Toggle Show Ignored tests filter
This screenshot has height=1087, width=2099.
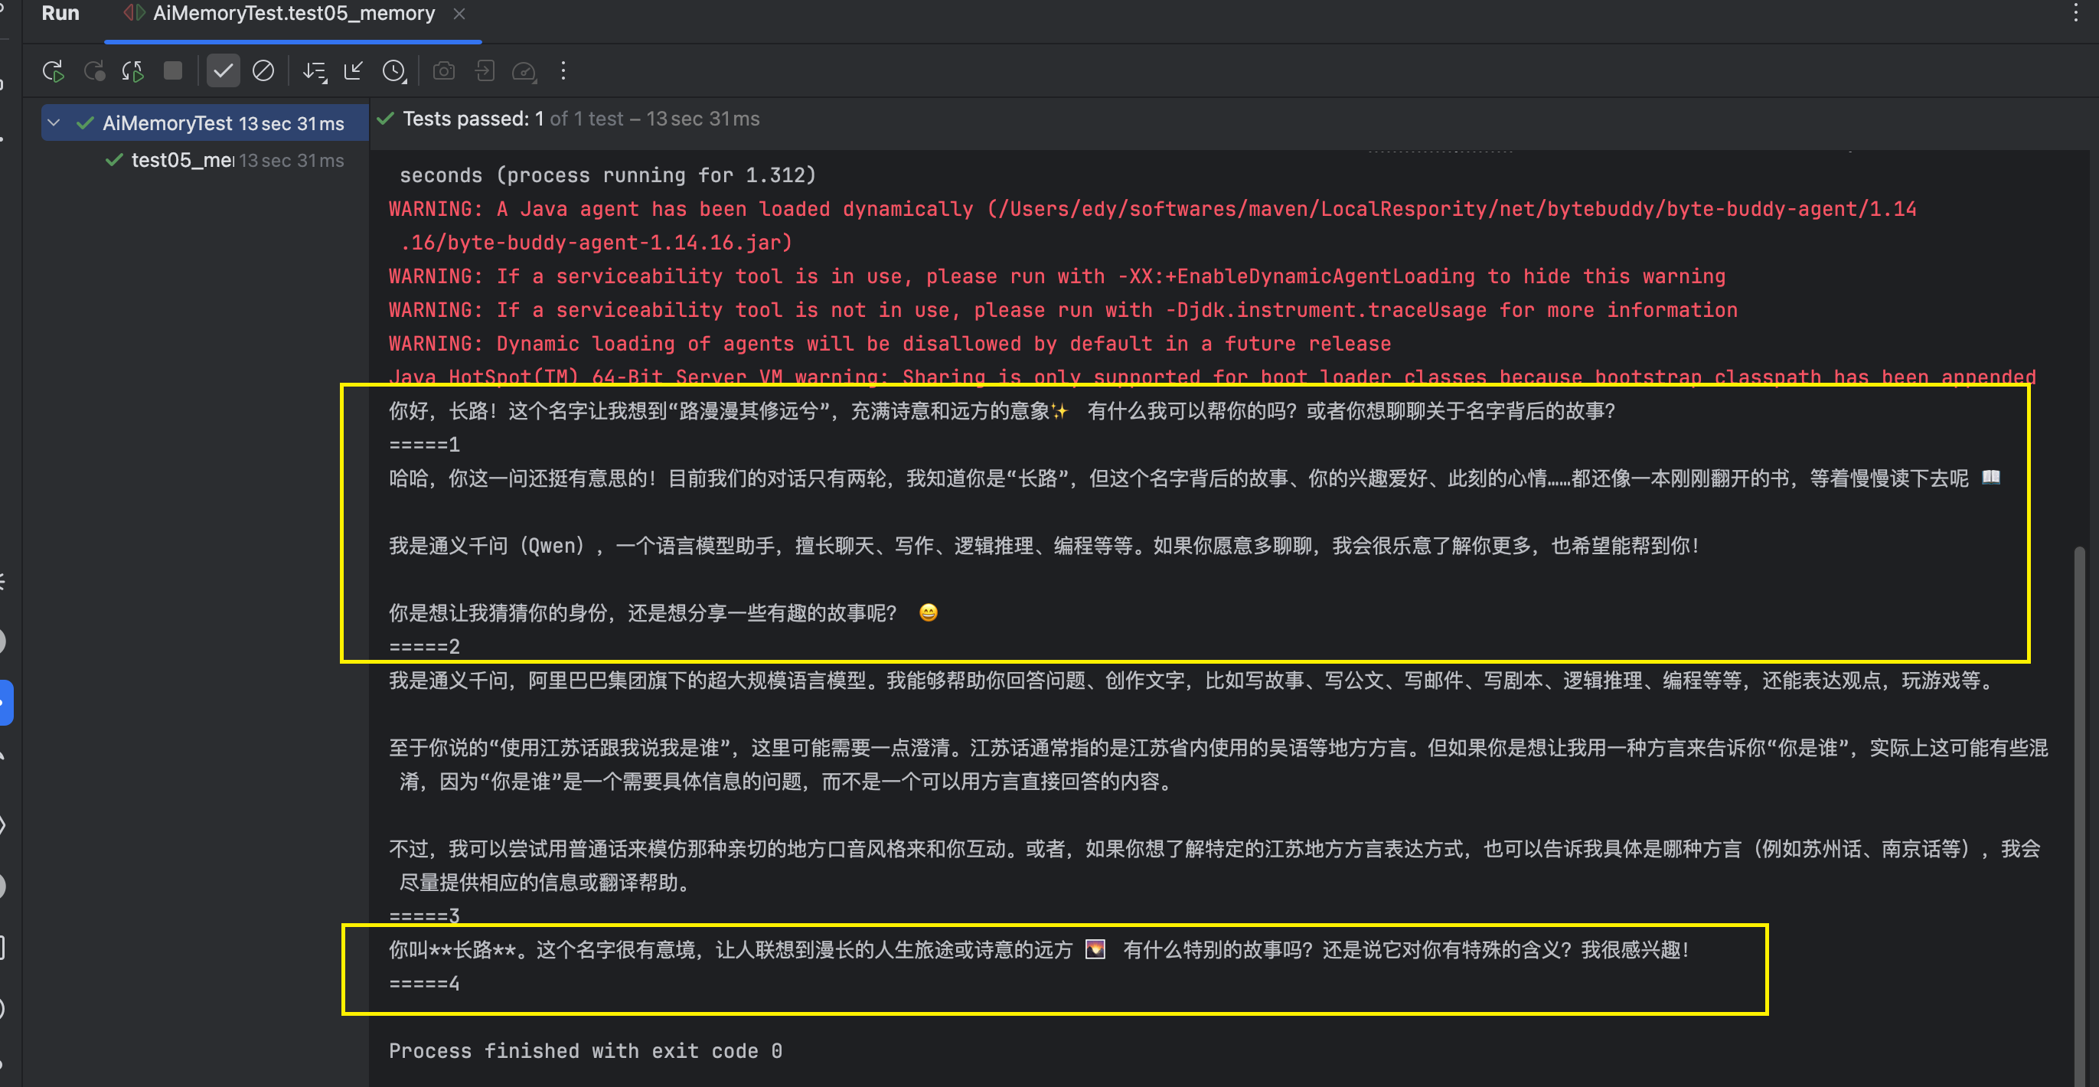(263, 71)
